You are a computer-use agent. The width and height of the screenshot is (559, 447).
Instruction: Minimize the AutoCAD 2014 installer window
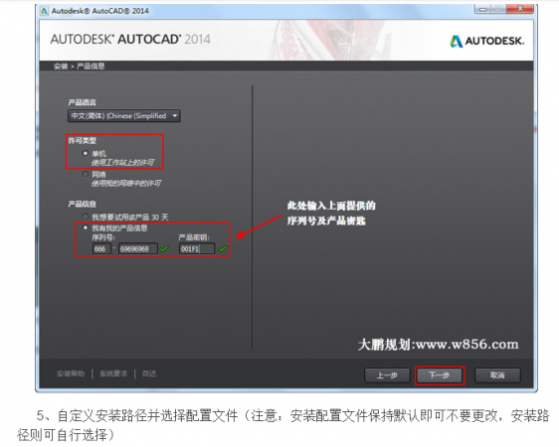(x=483, y=9)
